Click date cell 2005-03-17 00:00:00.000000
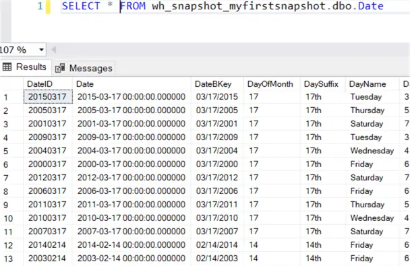The height and width of the screenshot is (266, 410). (132, 110)
